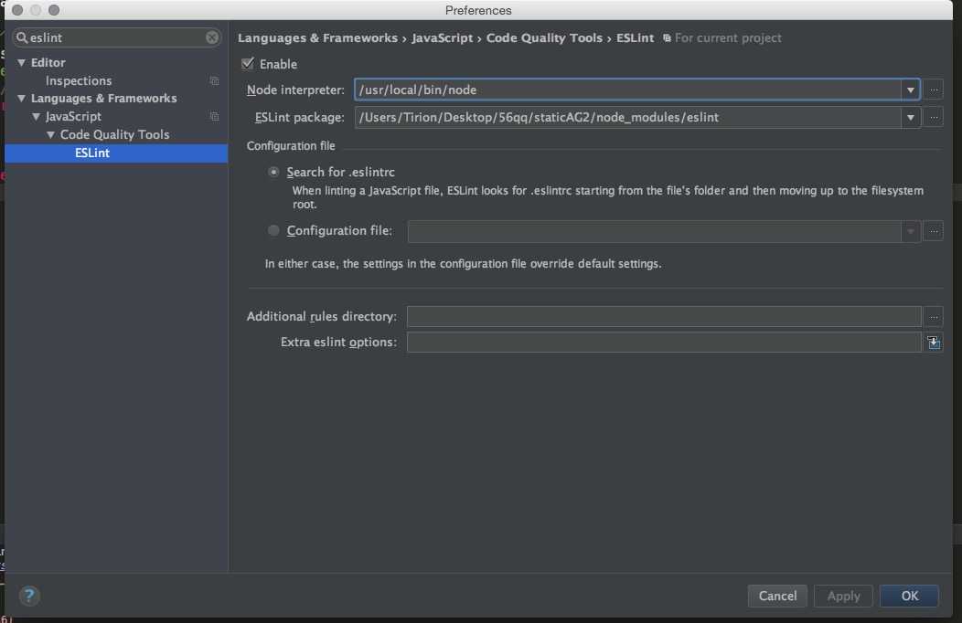Image resolution: width=962 pixels, height=623 pixels.
Task: Click the Apply button
Action: 843,596
